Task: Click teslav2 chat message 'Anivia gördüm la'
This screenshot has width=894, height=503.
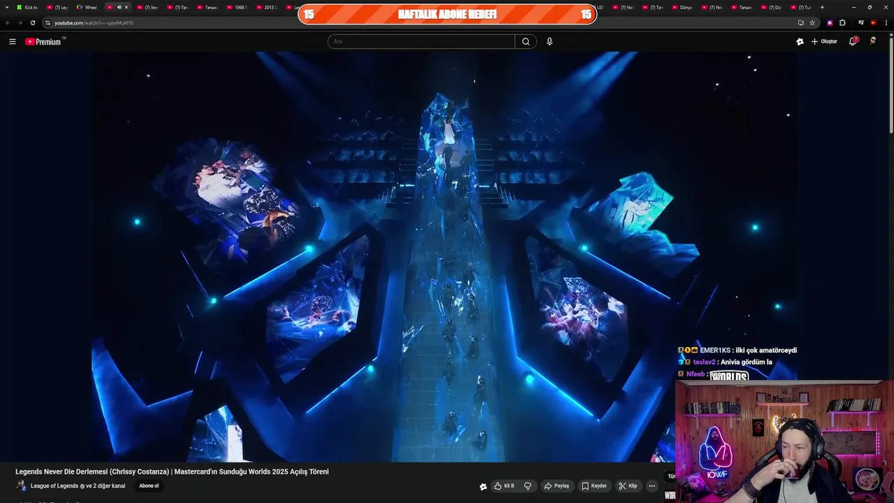Action: pos(725,362)
